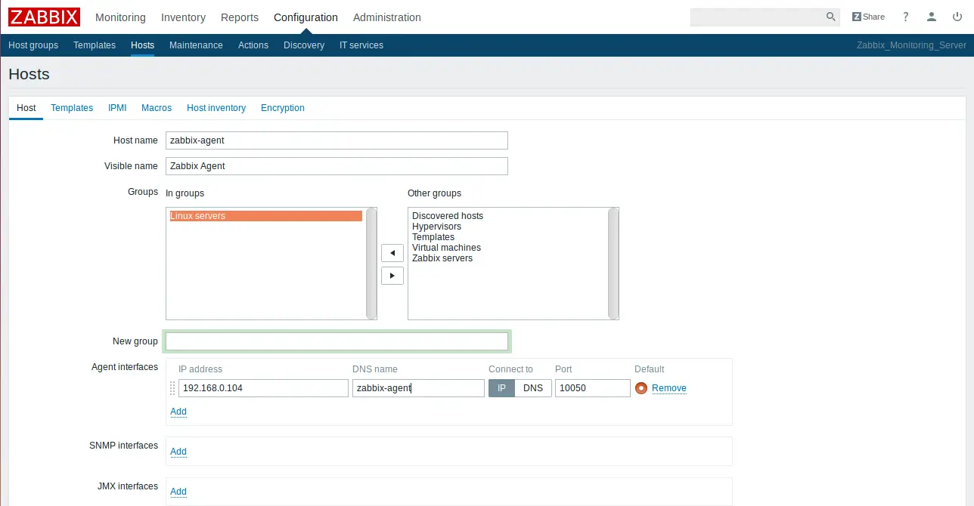Switch to the Host inventory tab
Viewport: 974px width, 506px height.
216,108
